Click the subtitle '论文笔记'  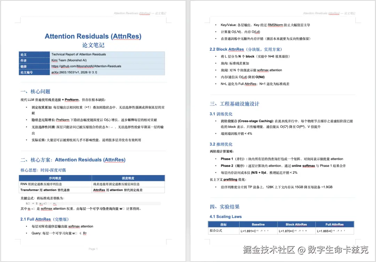93,45
